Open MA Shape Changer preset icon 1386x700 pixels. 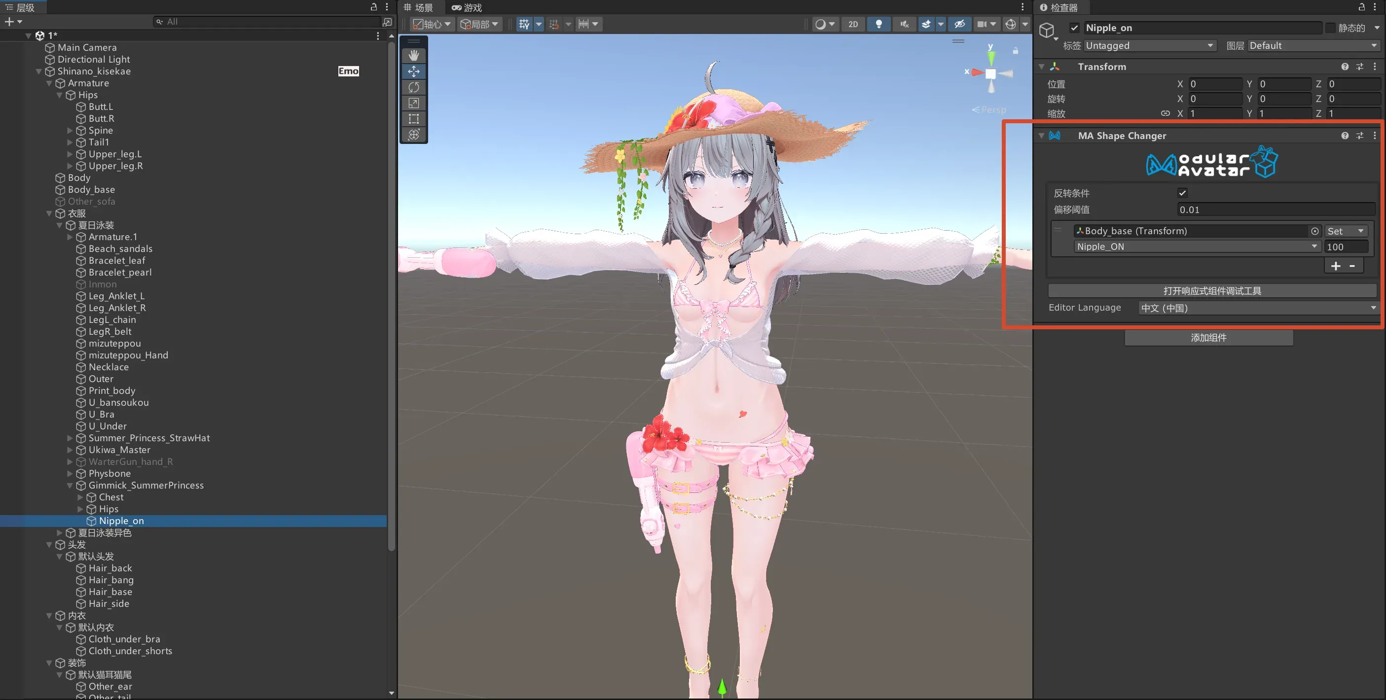pos(1360,136)
